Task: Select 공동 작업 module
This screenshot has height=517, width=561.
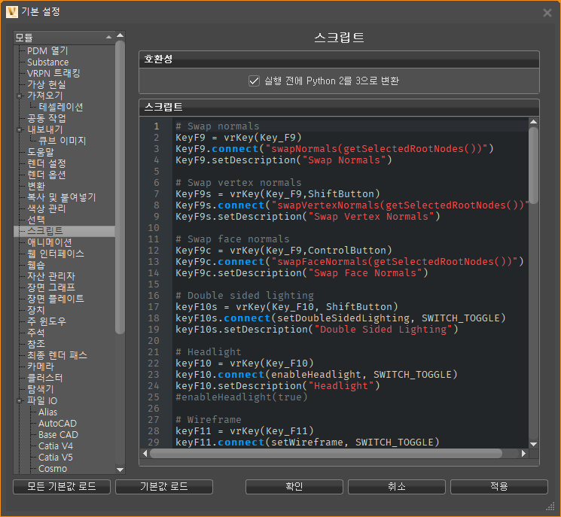Action: [47, 118]
